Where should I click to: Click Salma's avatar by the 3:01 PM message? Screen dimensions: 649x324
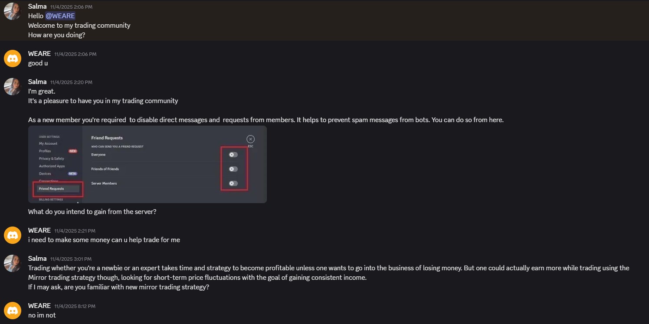[13, 263]
